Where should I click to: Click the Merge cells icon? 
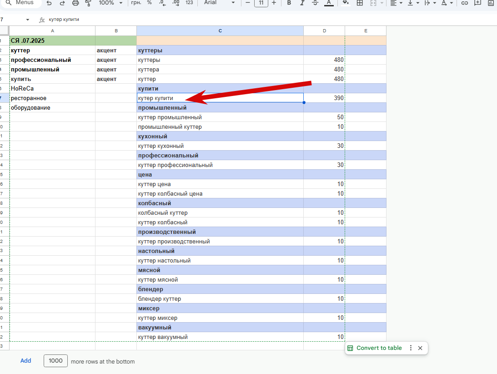373,3
